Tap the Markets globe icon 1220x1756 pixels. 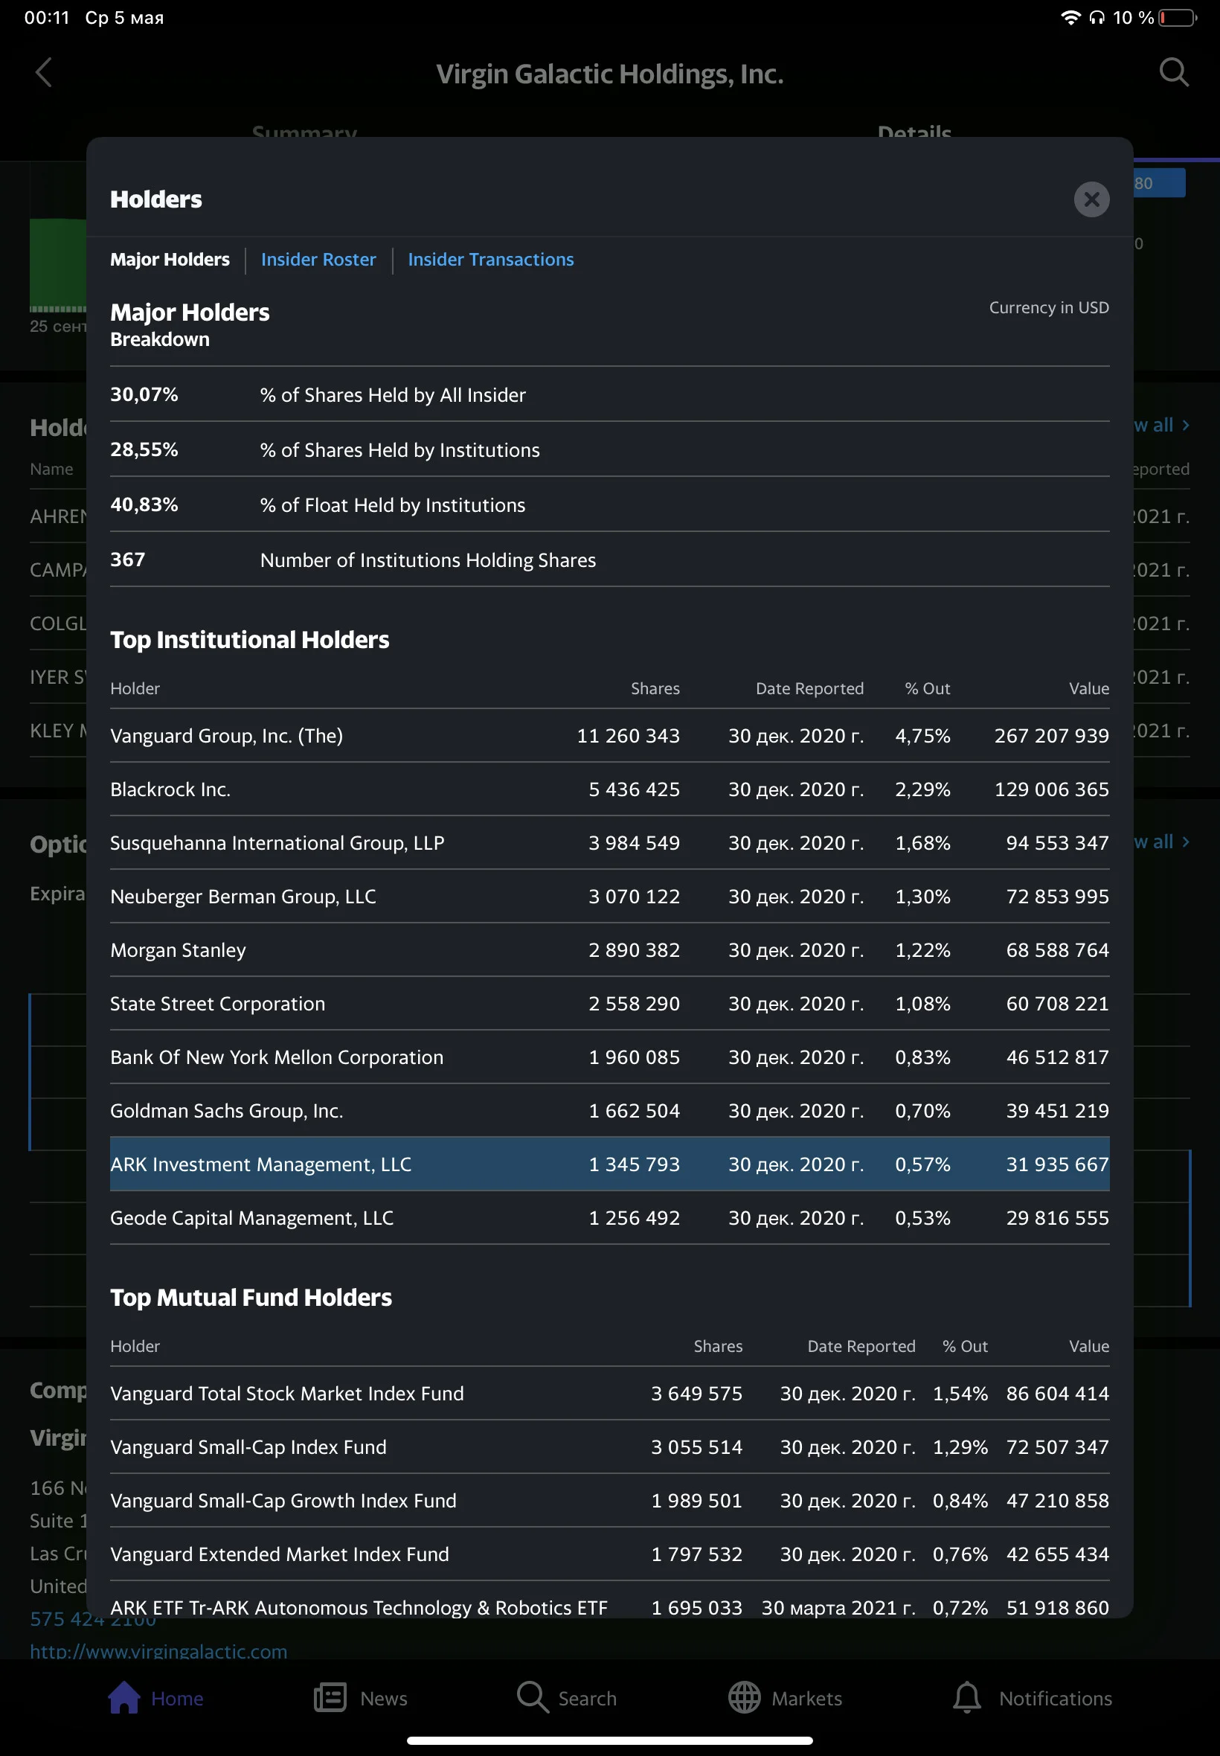click(x=744, y=1697)
